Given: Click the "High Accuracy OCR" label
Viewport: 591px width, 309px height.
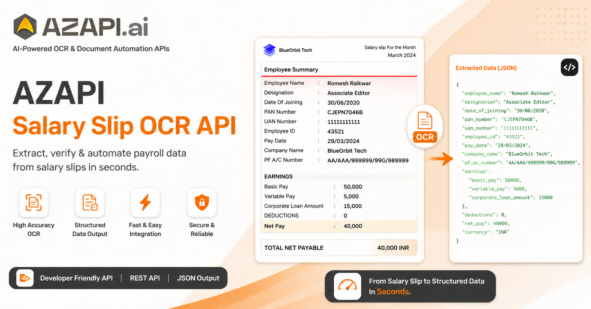Looking at the screenshot, I should coord(34,229).
